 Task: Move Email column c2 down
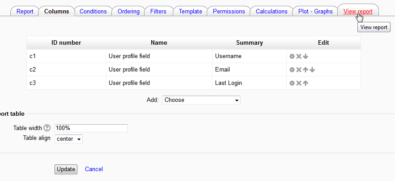312,70
